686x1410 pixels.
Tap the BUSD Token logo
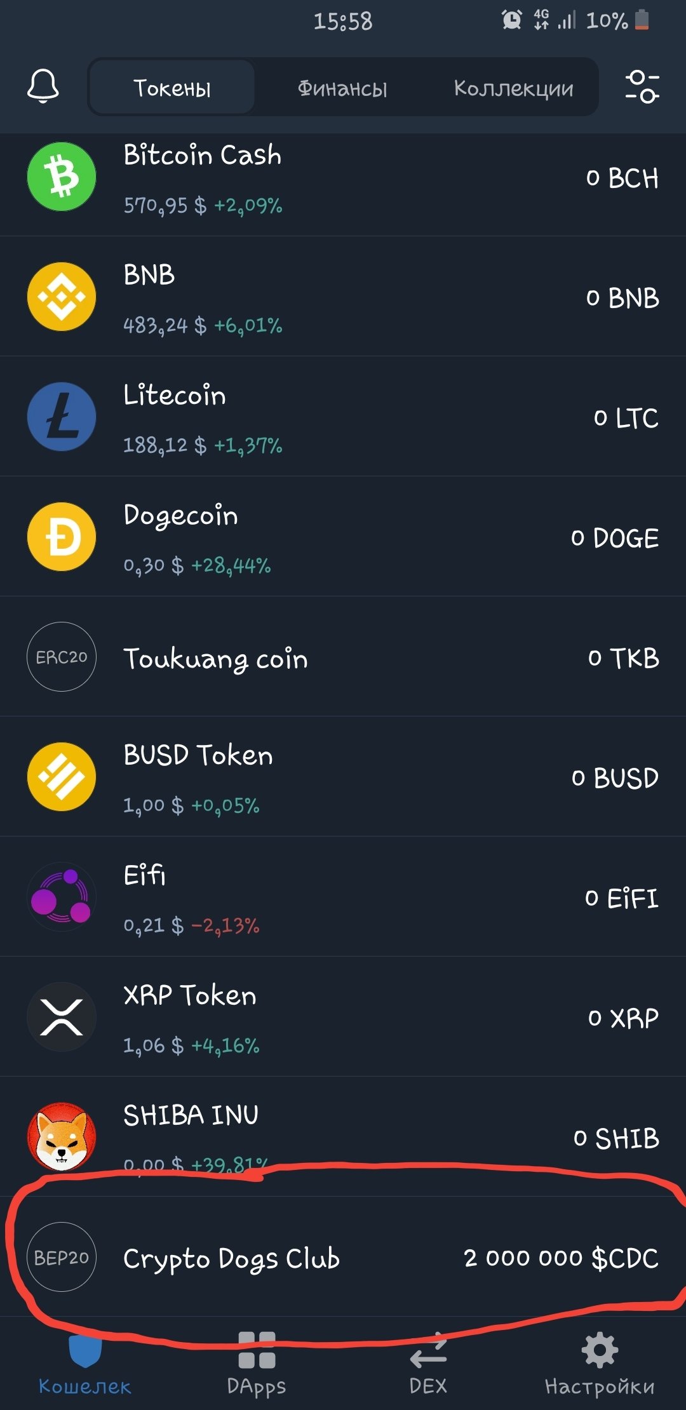click(62, 777)
